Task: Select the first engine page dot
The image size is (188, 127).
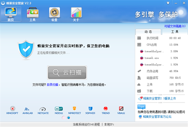Action: click(x=64, y=118)
